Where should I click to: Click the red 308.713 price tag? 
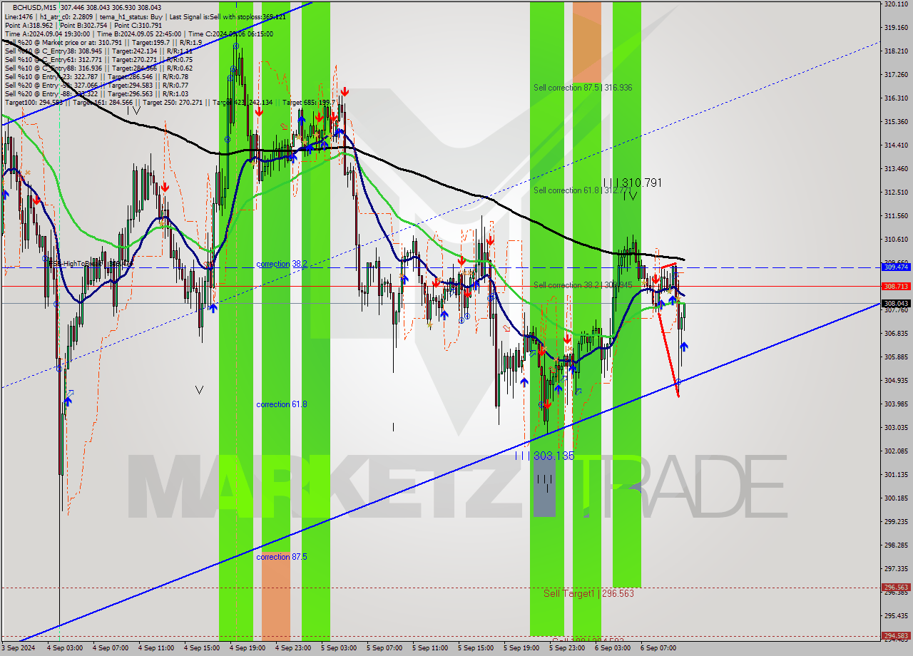coord(895,286)
